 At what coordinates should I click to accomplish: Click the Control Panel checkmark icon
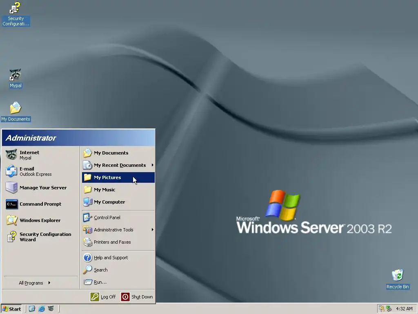[87, 218]
